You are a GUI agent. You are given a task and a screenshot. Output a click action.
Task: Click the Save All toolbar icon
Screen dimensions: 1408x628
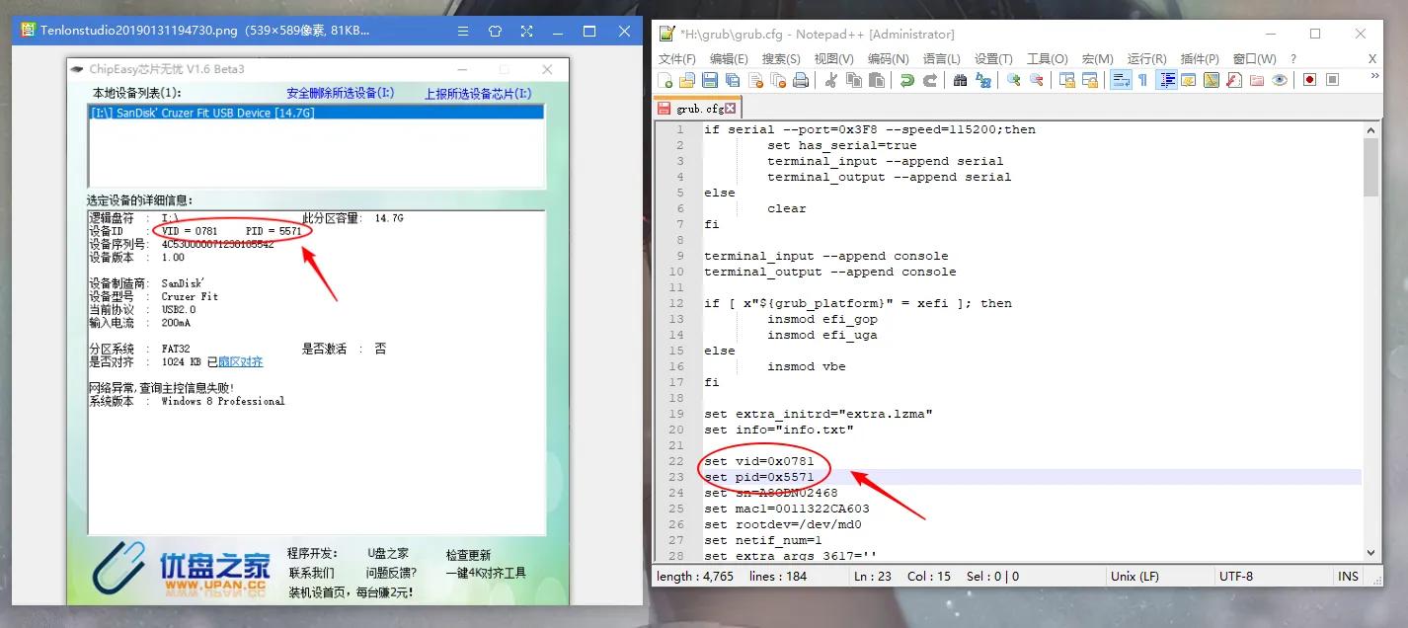tap(733, 80)
